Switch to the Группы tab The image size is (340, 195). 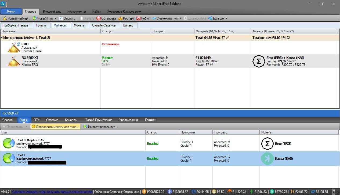click(x=42, y=25)
